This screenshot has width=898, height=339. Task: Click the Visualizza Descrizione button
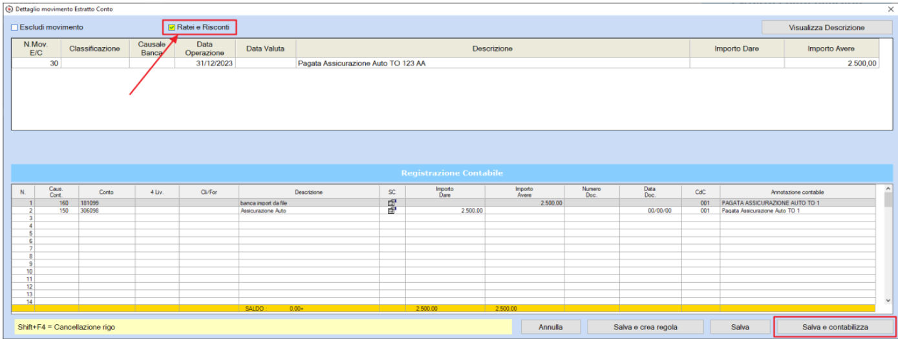826,28
